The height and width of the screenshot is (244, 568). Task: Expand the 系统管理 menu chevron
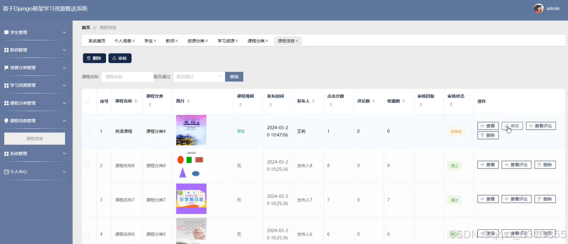click(x=64, y=154)
